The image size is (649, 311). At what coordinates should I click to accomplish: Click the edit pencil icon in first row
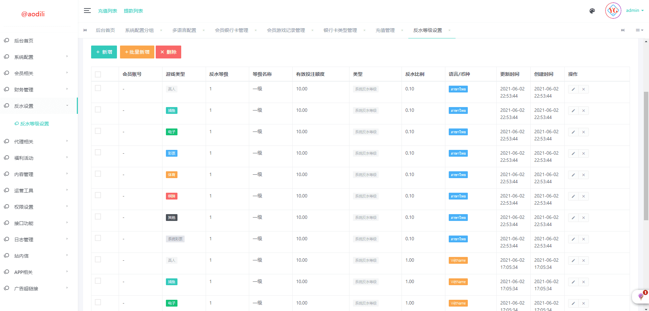tap(573, 89)
